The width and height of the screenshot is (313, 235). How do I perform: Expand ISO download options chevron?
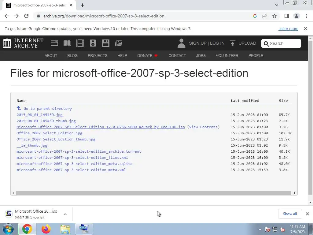(65, 214)
